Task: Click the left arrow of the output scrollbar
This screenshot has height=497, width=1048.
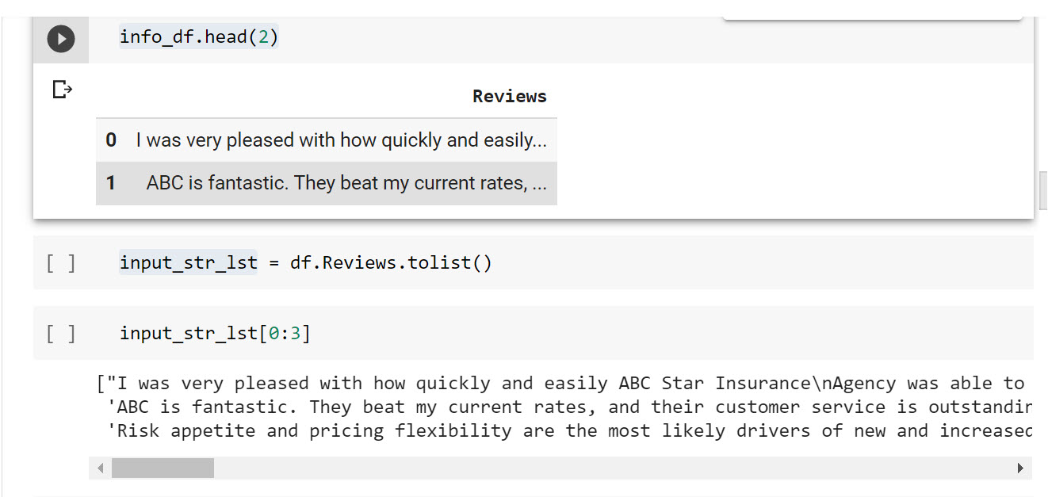Action: pos(100,468)
